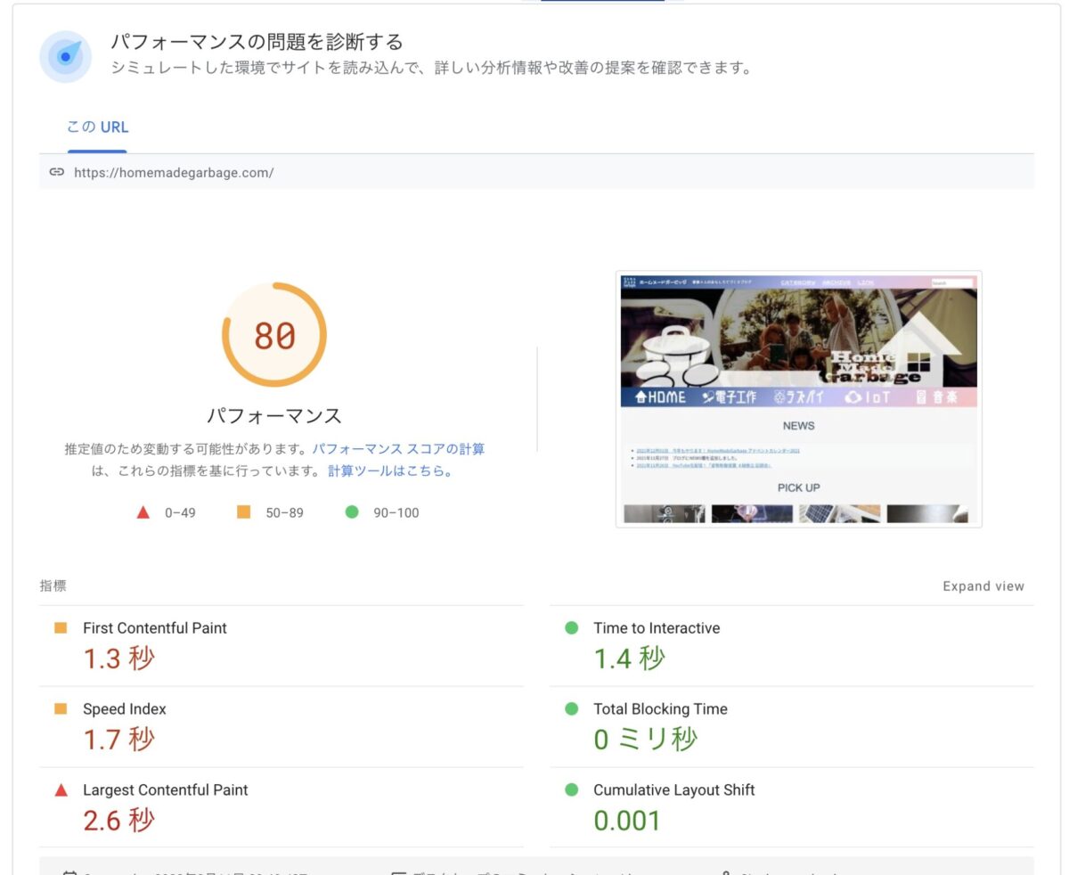Click the homemadegarbage.com URL text
Screen dimensions: 1069x875
(x=172, y=172)
